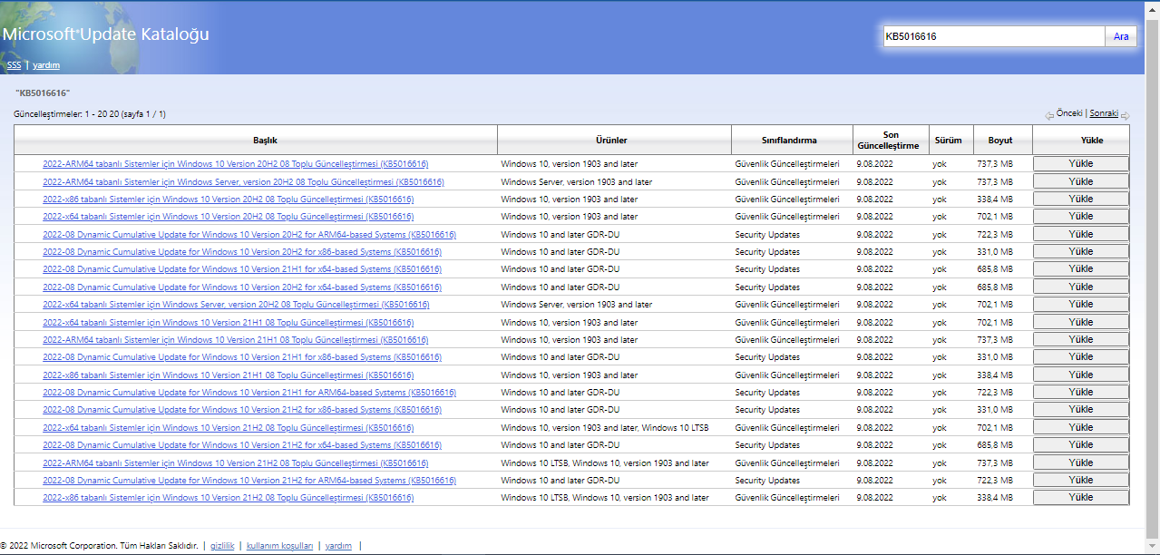1160x555 pixels.
Task: Open Dynamic Cumulative Update 21H1 x86-based link
Action: tap(242, 357)
